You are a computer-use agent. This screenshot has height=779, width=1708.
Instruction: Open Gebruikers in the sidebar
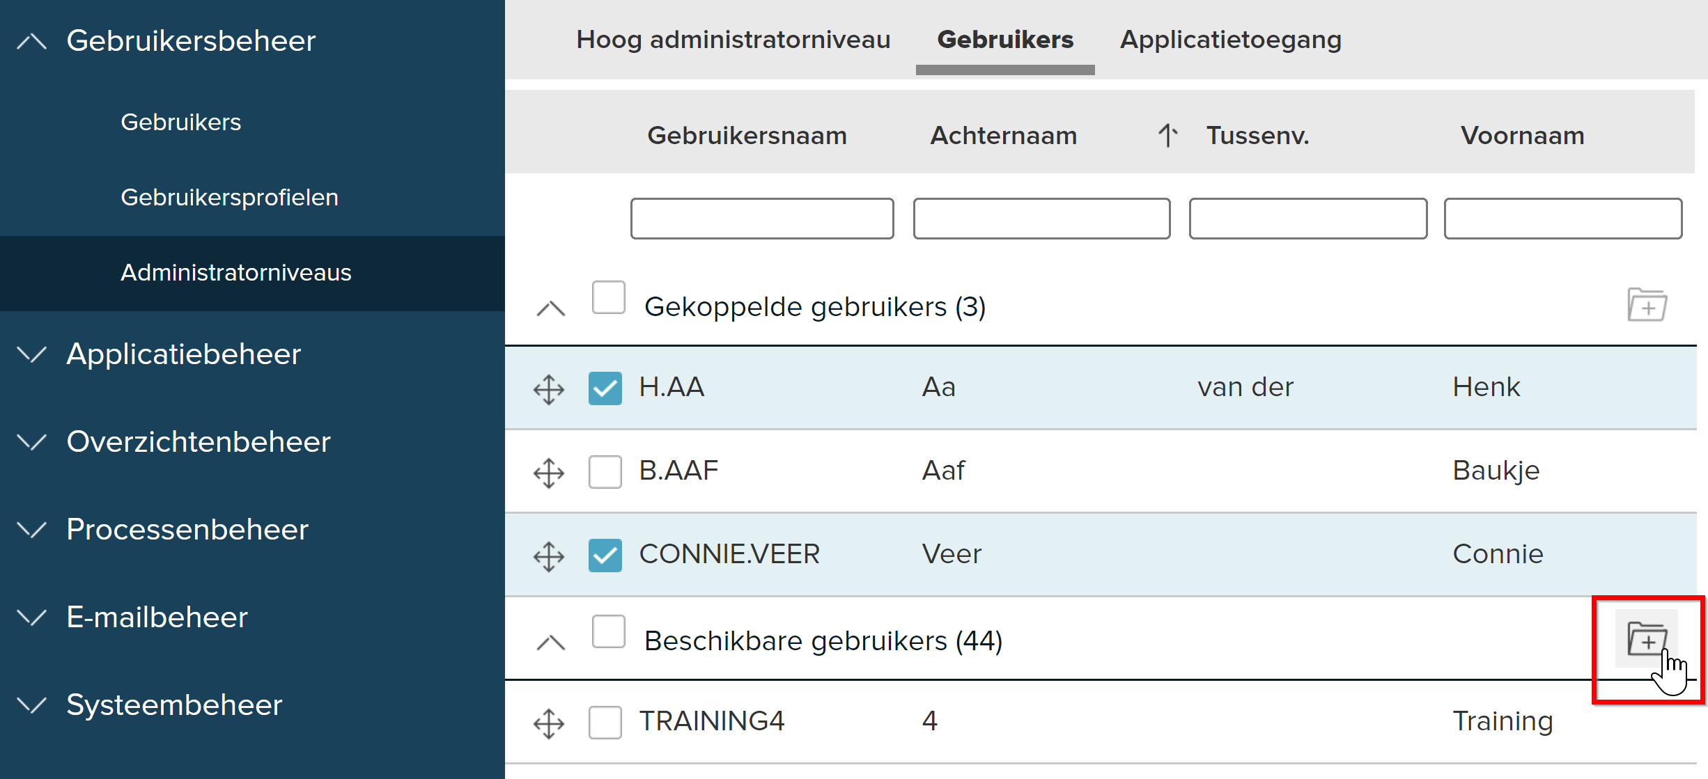pos(180,122)
